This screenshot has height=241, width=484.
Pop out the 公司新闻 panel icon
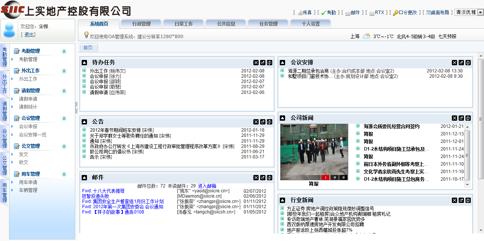point(461,118)
